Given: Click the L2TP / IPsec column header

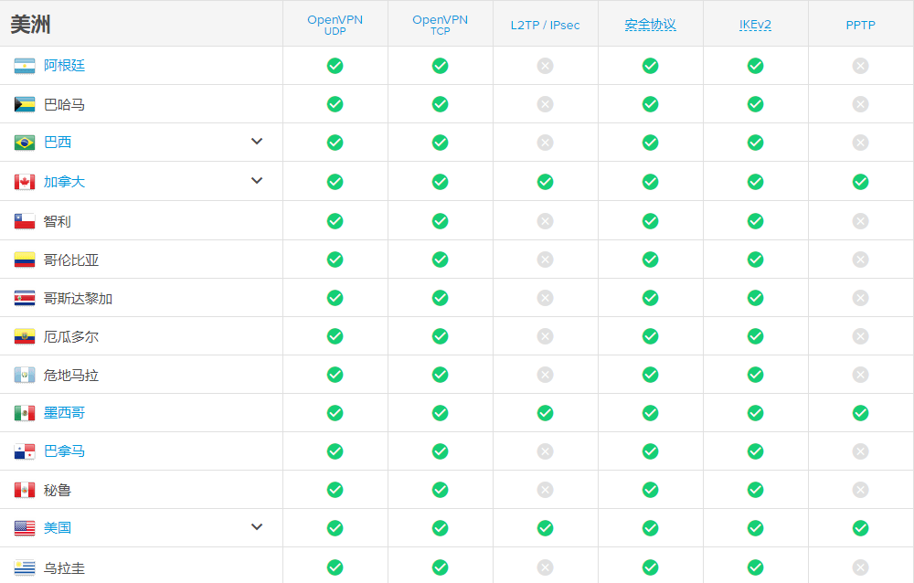Looking at the screenshot, I should 545,25.
